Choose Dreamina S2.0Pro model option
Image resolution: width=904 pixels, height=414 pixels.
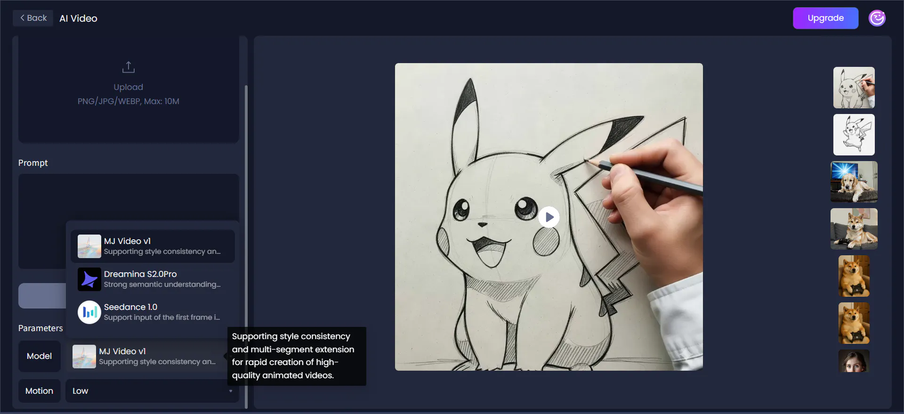tap(153, 279)
